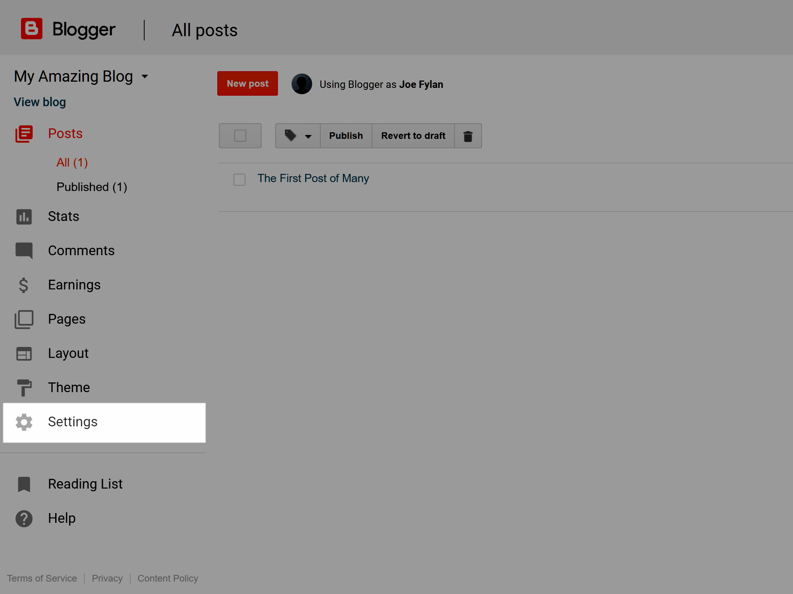Click the Layout grid icon

pyautogui.click(x=24, y=354)
